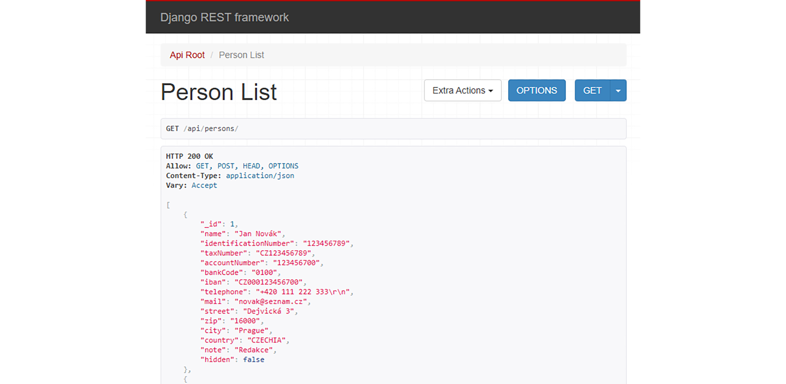This screenshot has height=384, width=786.
Task: Click the zip value "16000"
Action: point(245,321)
